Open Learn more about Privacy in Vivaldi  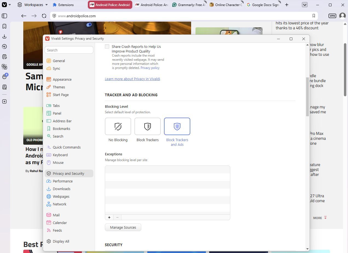click(133, 79)
